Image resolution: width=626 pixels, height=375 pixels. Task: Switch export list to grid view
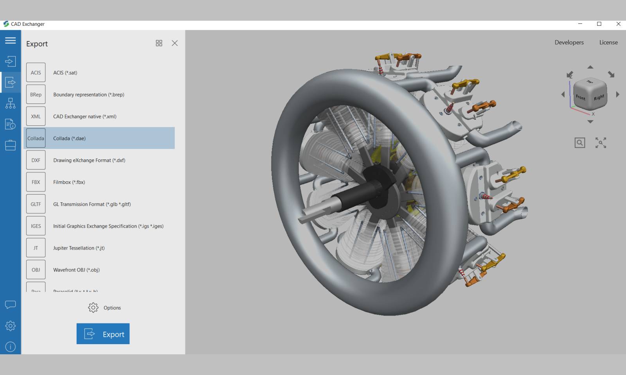pos(159,43)
